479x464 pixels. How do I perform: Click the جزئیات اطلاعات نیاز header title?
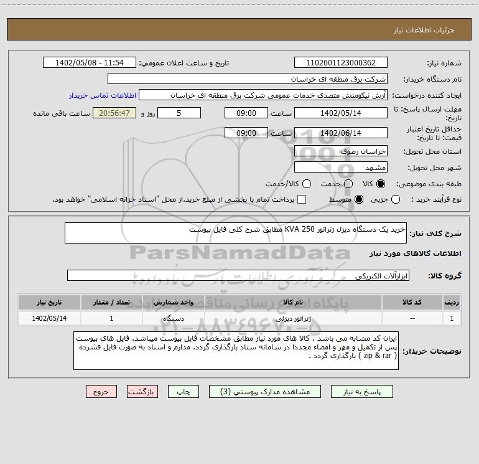point(424,30)
